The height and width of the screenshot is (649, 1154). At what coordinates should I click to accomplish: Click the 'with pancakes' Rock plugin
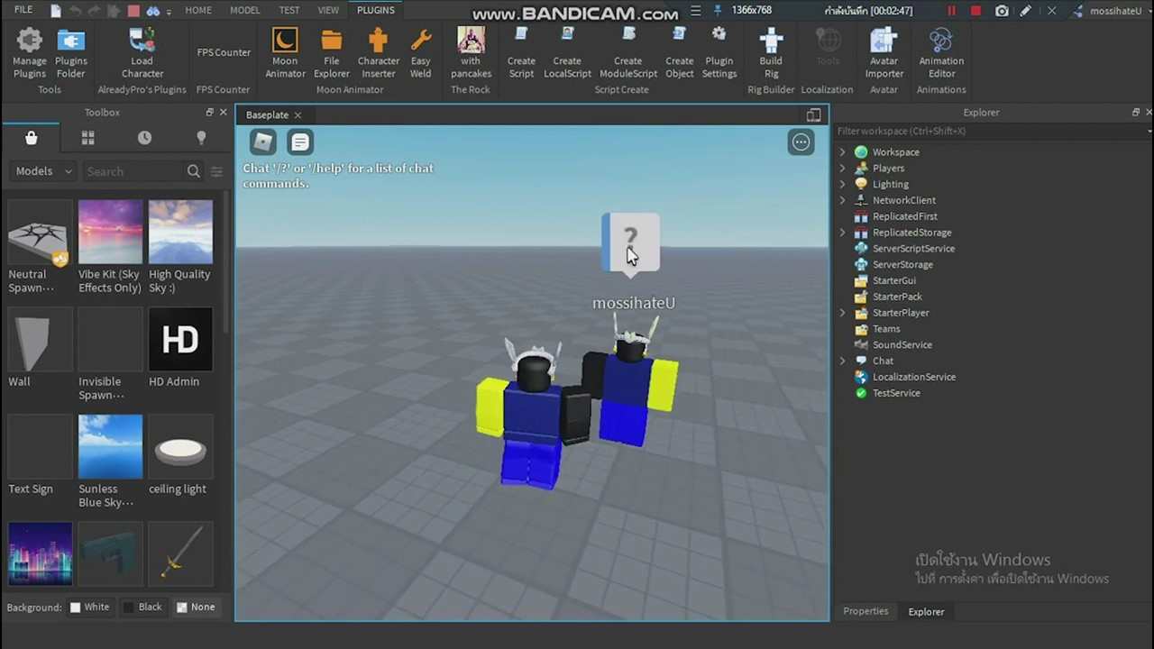471,52
